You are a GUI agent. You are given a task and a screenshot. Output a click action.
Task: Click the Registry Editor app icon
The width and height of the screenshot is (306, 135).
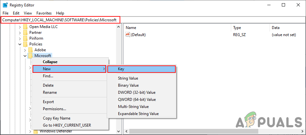pos(5,5)
